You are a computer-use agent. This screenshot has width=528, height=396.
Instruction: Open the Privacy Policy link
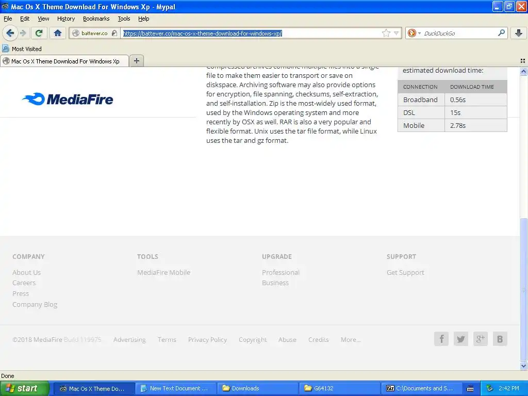pyautogui.click(x=207, y=339)
